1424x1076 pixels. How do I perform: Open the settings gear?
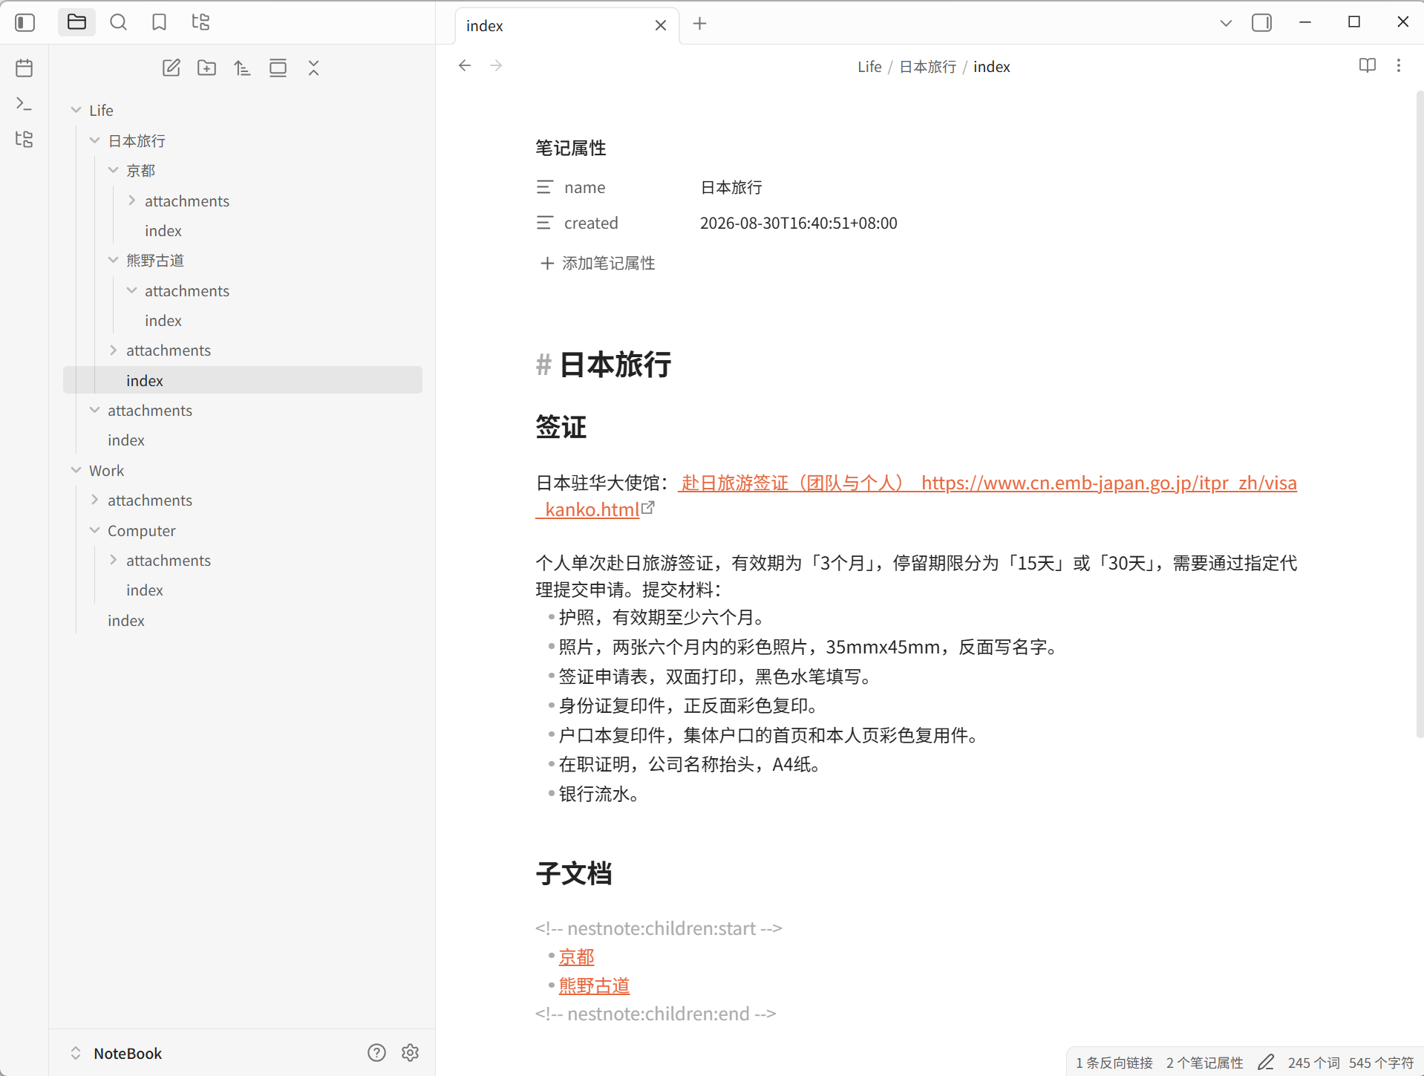pos(411,1052)
